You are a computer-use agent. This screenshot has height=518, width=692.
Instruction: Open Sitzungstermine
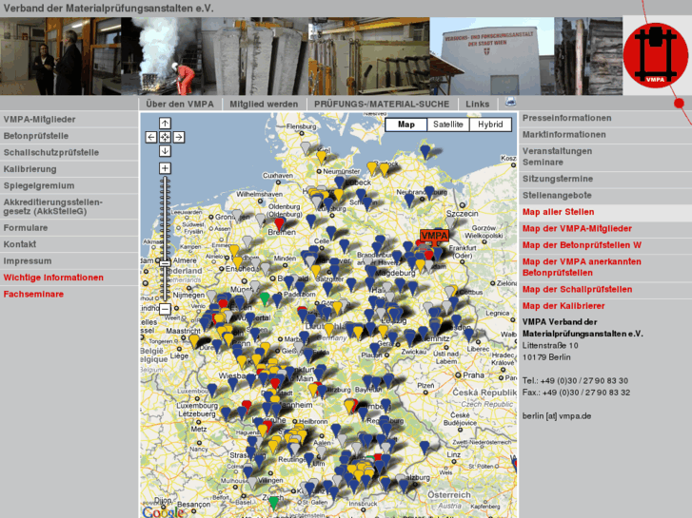coord(605,179)
